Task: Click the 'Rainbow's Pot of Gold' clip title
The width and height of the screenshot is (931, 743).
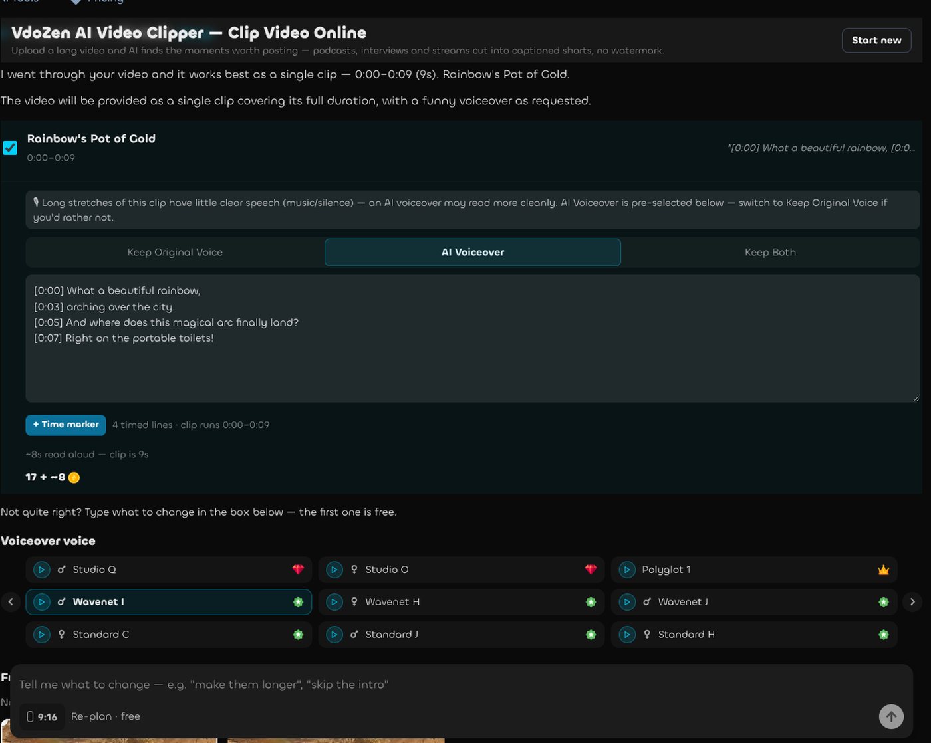Action: tap(91, 138)
